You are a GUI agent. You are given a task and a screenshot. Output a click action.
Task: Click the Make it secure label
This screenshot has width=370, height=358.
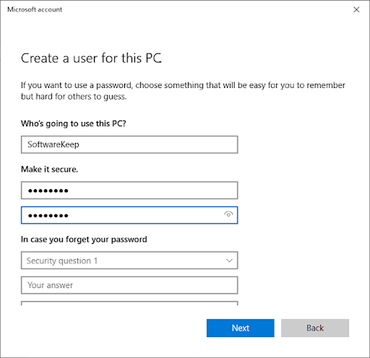point(50,169)
